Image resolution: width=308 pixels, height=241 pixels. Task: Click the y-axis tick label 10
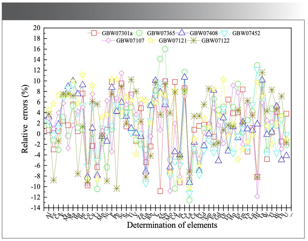point(36,81)
